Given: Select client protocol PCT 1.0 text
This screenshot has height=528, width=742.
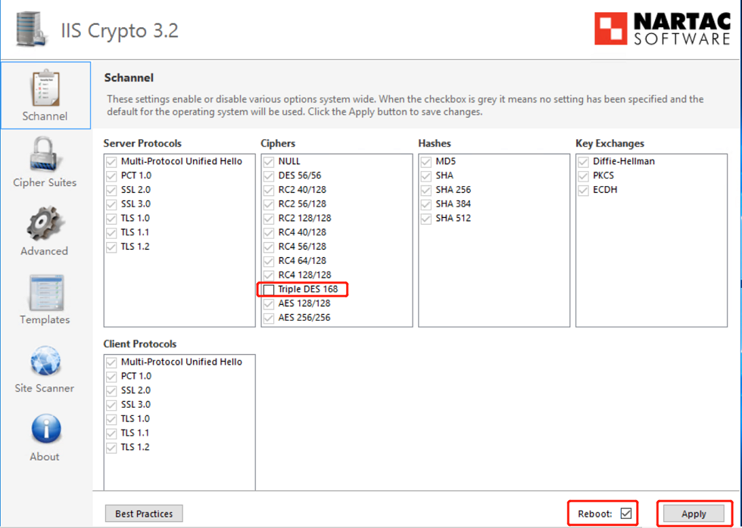Looking at the screenshot, I should pyautogui.click(x=136, y=376).
